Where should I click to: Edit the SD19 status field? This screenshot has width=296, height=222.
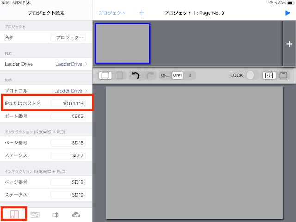point(68,195)
